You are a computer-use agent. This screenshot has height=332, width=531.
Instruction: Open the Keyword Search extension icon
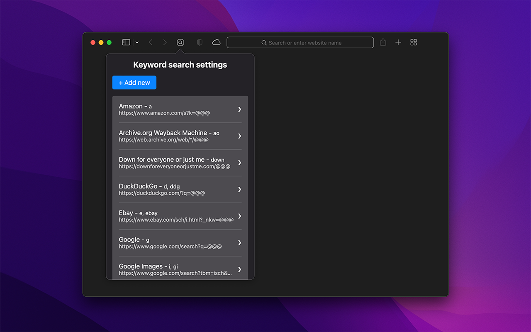pyautogui.click(x=180, y=42)
